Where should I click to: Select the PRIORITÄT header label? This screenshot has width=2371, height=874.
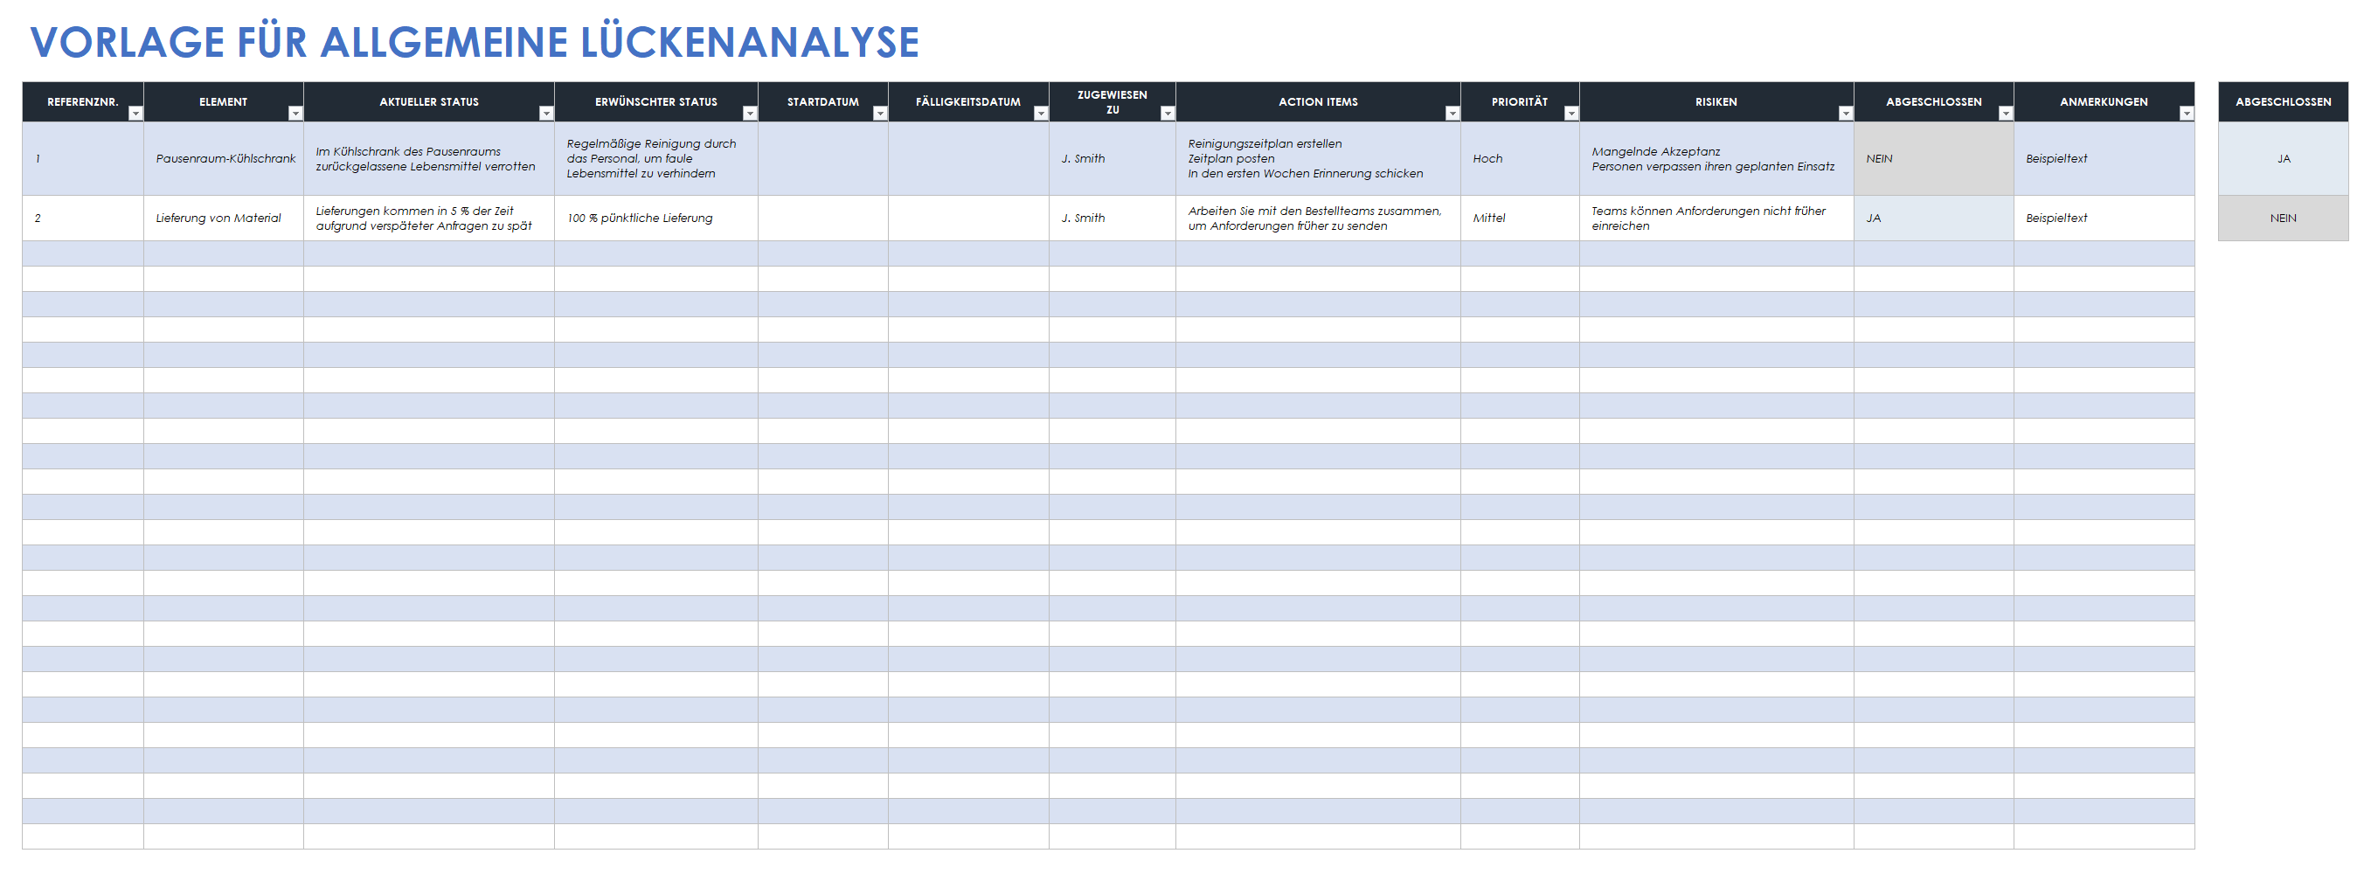pyautogui.click(x=1520, y=102)
